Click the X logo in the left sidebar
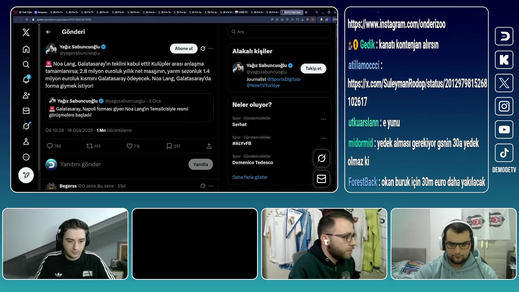The width and height of the screenshot is (519, 292). [26, 33]
